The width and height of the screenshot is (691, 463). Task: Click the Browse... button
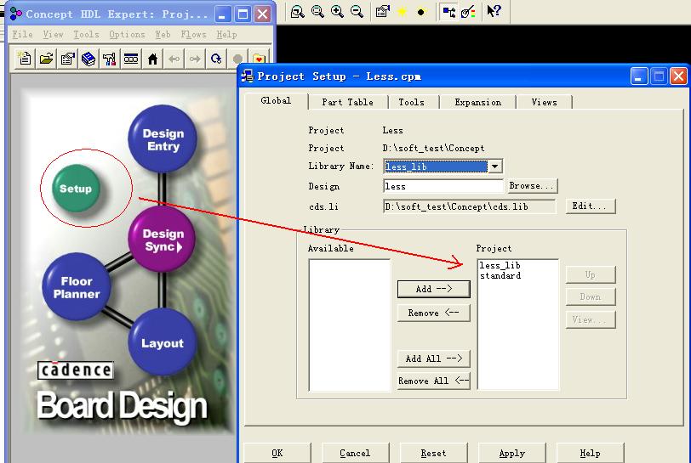(x=532, y=186)
